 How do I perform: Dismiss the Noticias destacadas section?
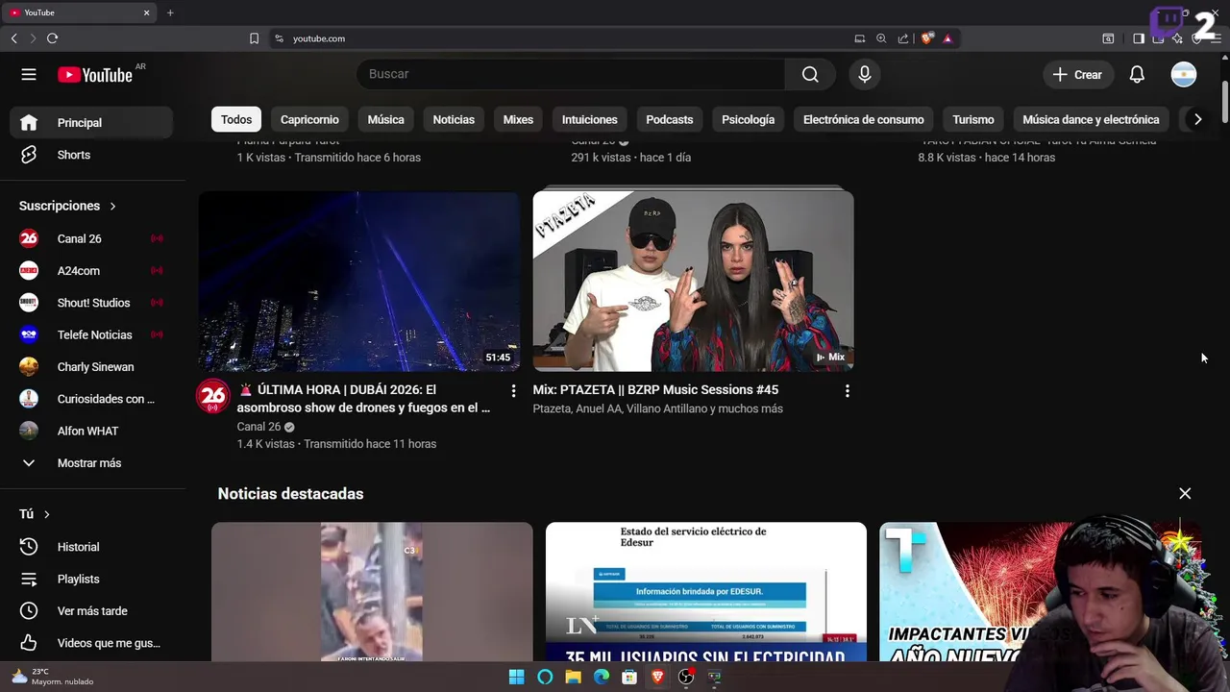pyautogui.click(x=1185, y=493)
